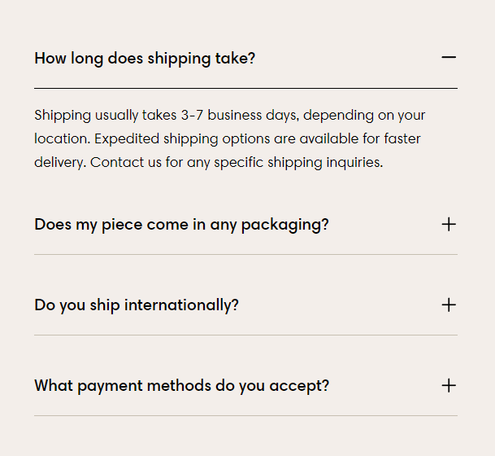
Task: Collapse the "How long does shipping take?" question
Action: [145, 59]
